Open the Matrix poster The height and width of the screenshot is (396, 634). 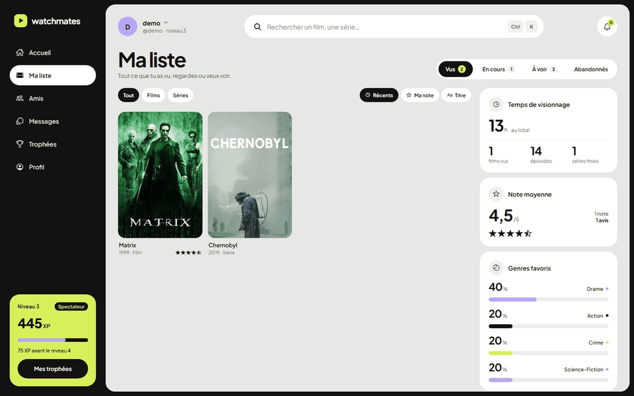(160, 174)
